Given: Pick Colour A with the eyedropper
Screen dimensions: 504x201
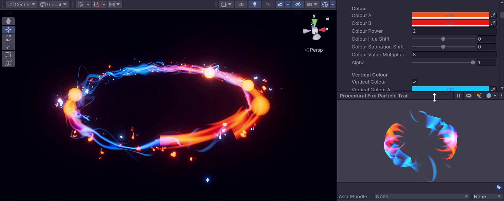Looking at the screenshot, I should 493,15.
